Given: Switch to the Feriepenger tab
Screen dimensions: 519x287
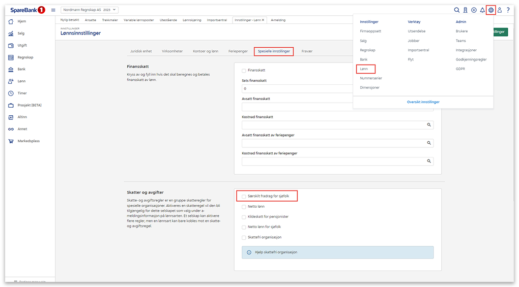Looking at the screenshot, I should click(x=238, y=51).
